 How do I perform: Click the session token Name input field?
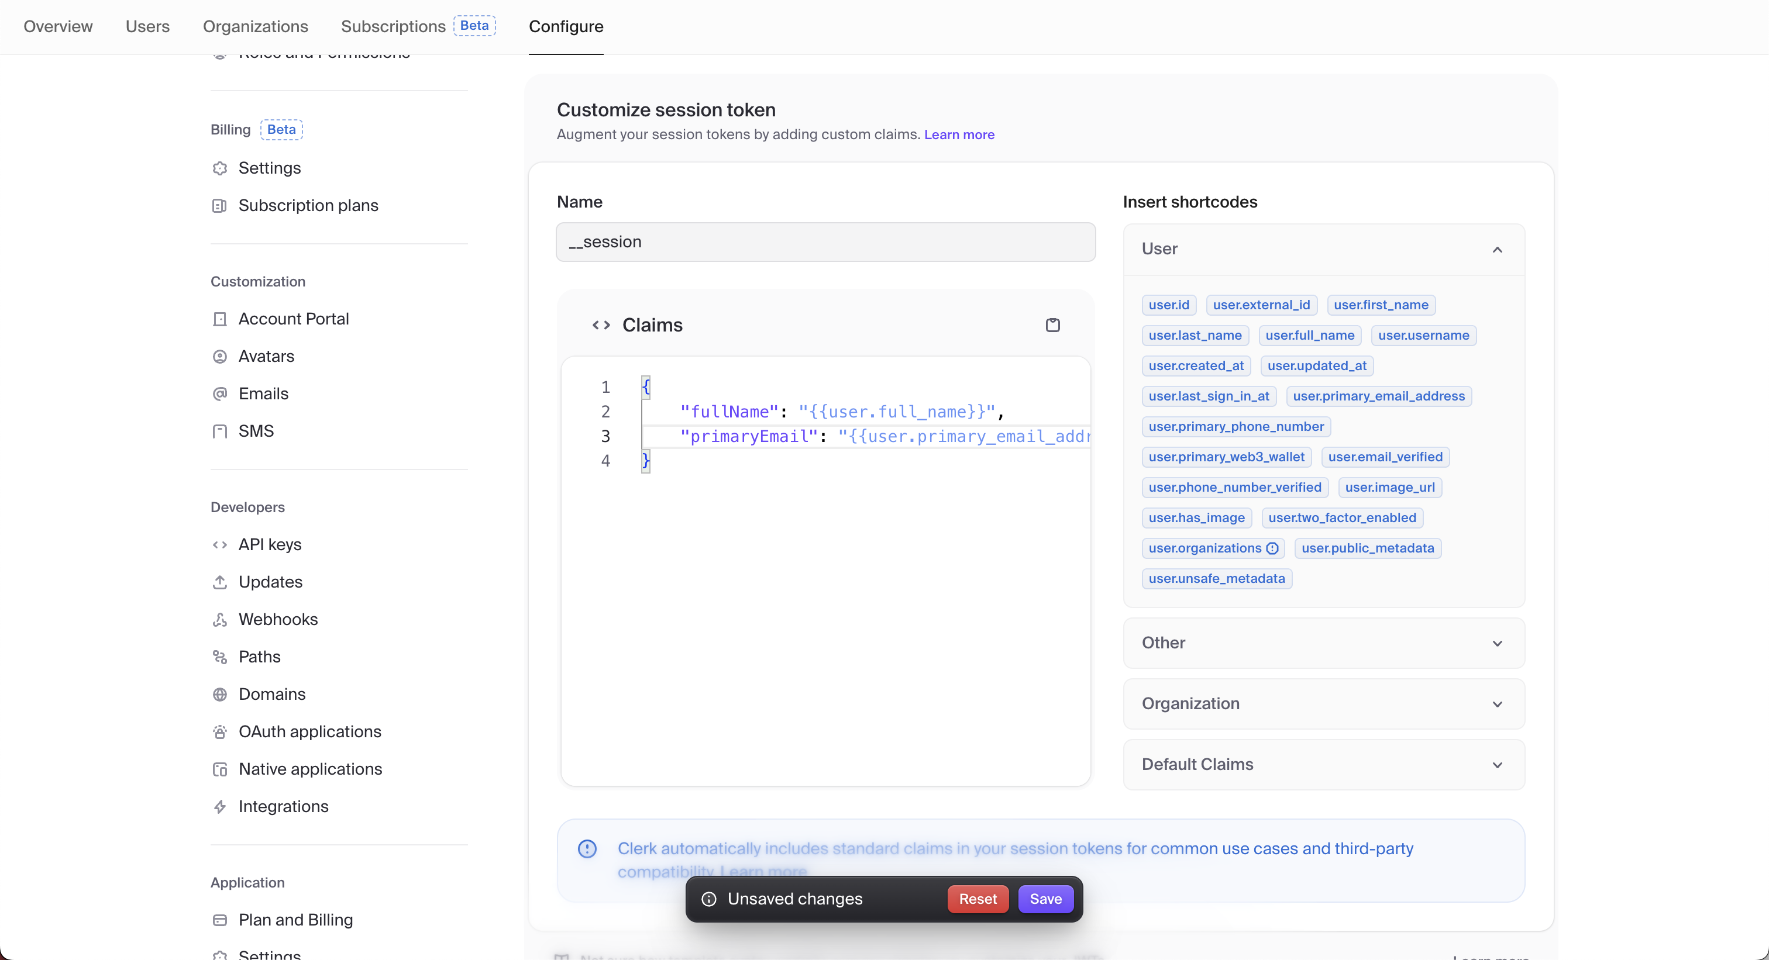tap(825, 241)
